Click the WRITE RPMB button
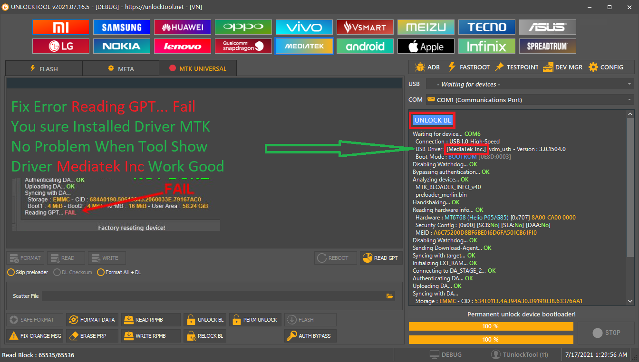The height and width of the screenshot is (362, 639). [151, 336]
